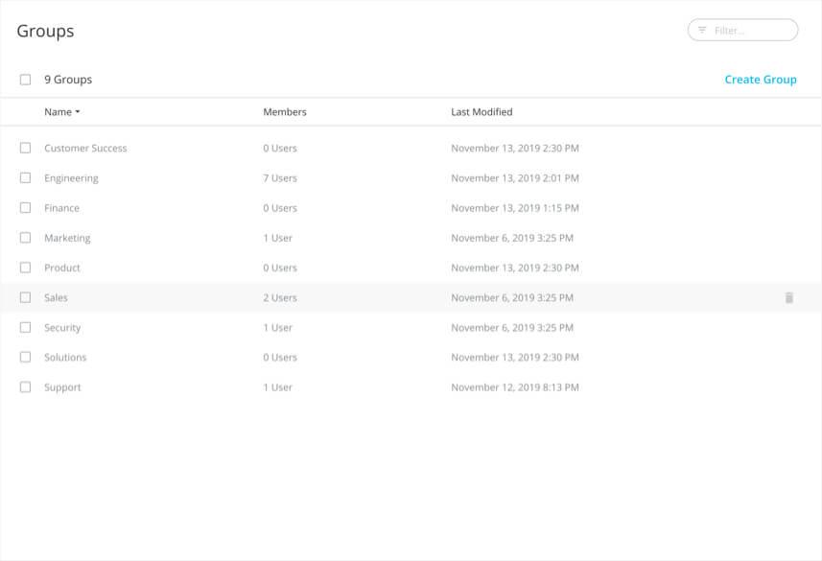The height and width of the screenshot is (561, 822).
Task: Tick the Solutions group checkbox
Action: [25, 357]
